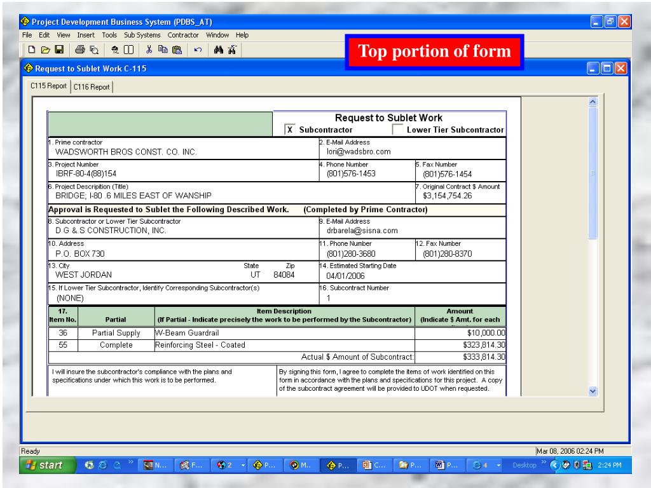
Task: Expand the quick launch overflow chevron
Action: tap(131, 462)
